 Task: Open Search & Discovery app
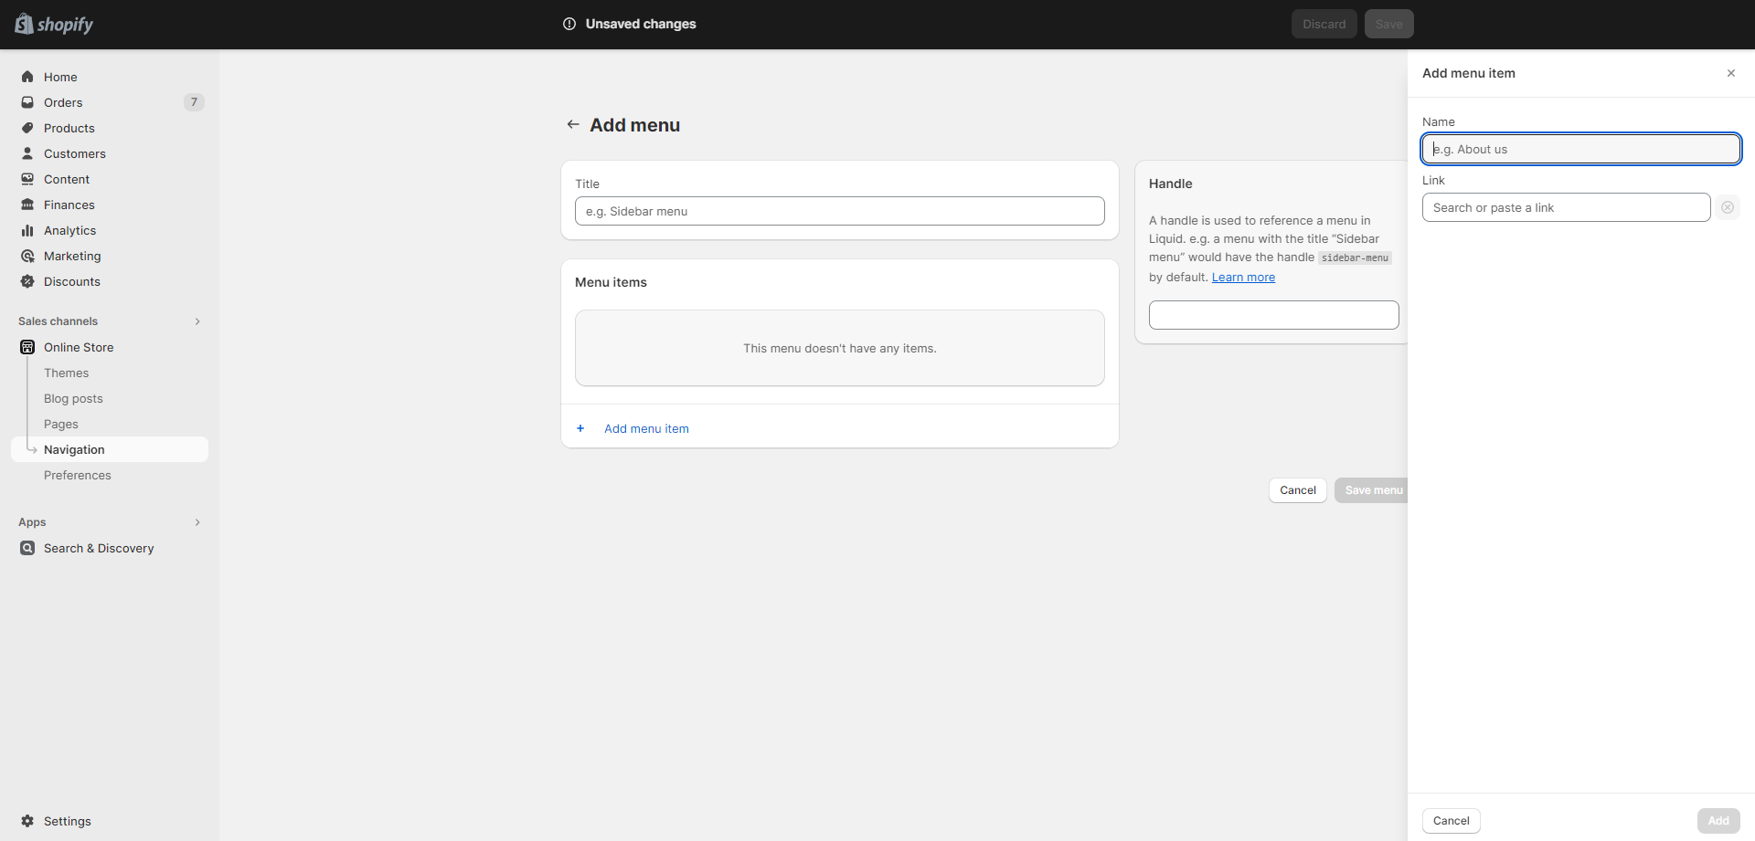(99, 548)
